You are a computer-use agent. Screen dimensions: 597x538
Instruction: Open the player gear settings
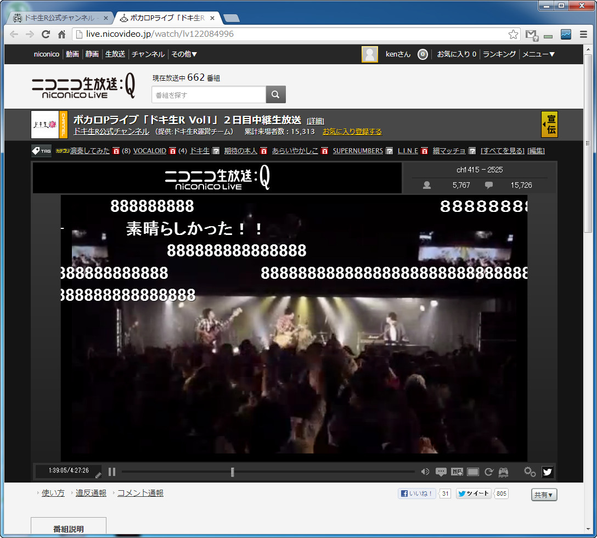point(530,472)
